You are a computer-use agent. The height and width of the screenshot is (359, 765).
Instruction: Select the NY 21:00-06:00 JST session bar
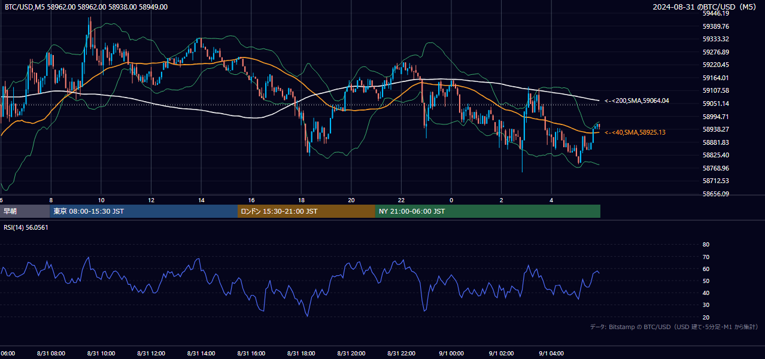click(x=488, y=211)
